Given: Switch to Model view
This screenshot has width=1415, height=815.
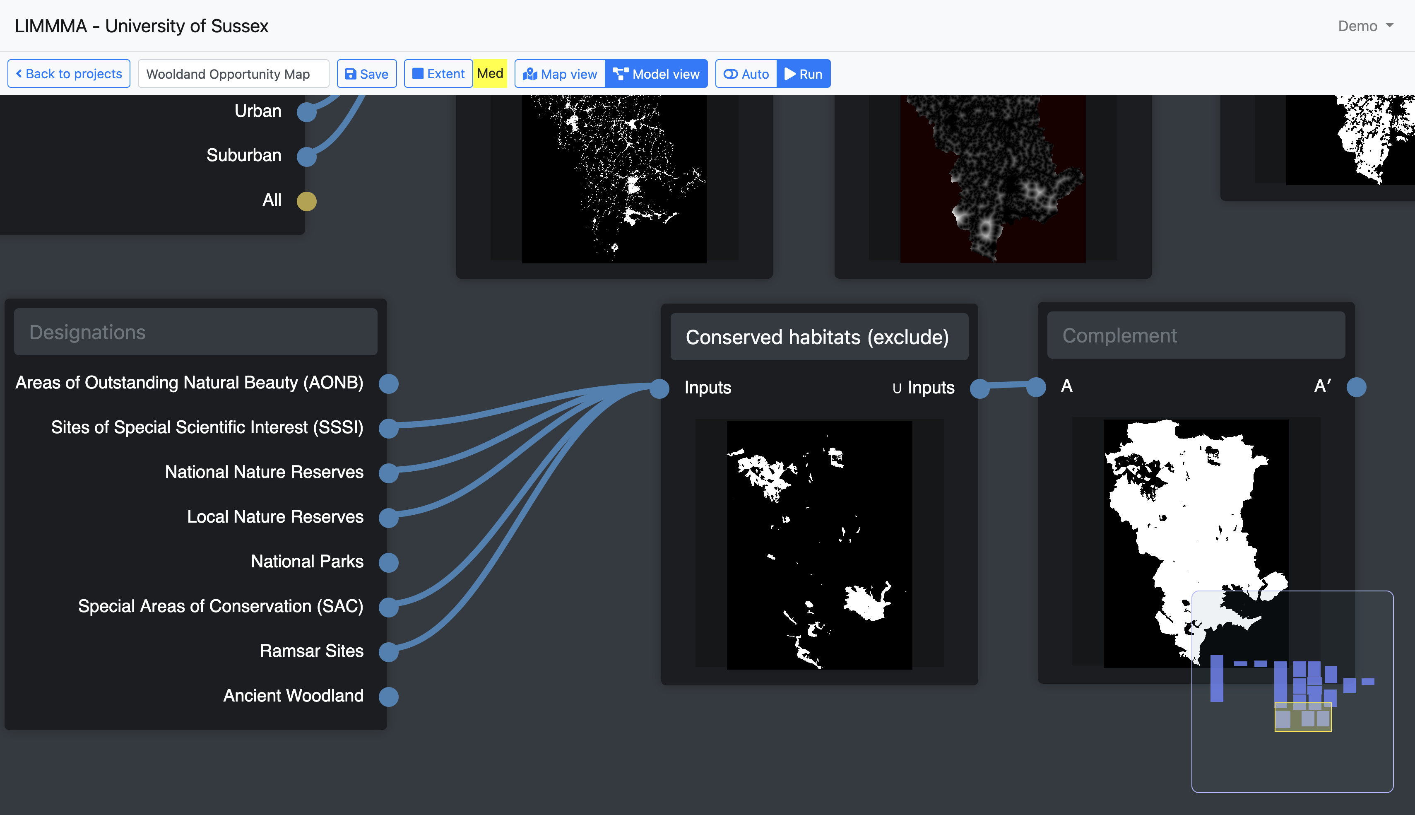Looking at the screenshot, I should [656, 74].
